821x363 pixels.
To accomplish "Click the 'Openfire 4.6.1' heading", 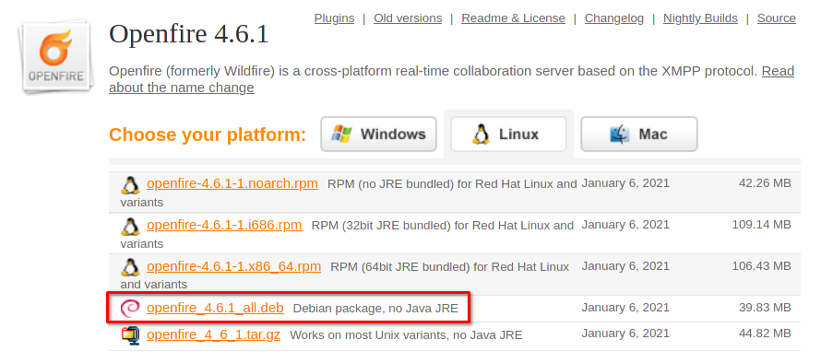I will coord(189,34).
